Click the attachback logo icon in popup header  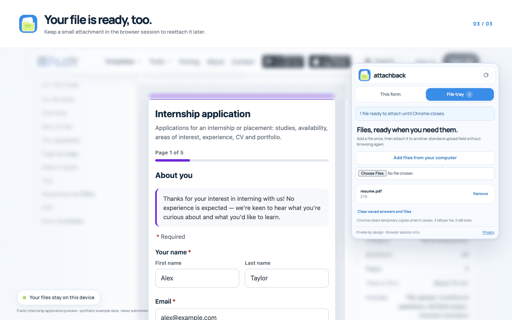pos(364,75)
